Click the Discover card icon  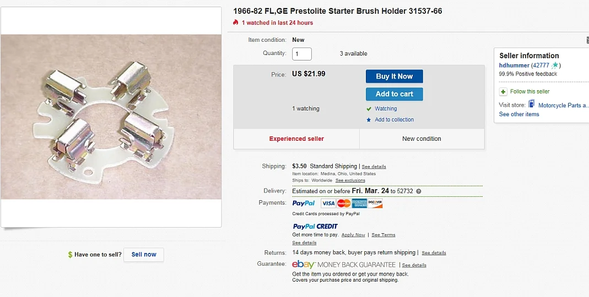click(x=375, y=204)
